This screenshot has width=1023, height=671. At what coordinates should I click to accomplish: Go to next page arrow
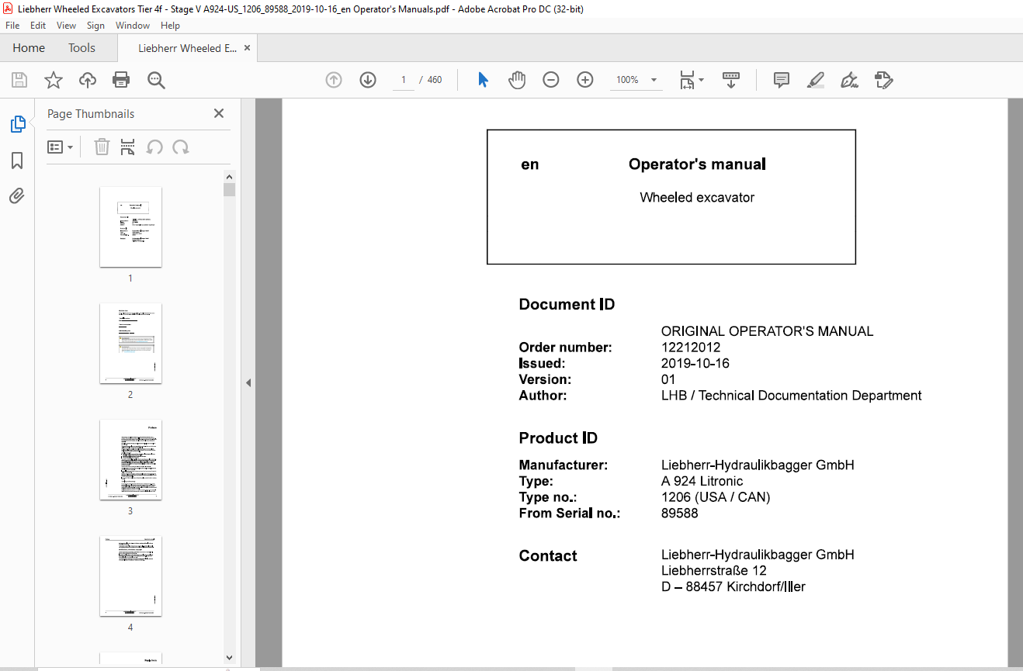click(x=367, y=80)
